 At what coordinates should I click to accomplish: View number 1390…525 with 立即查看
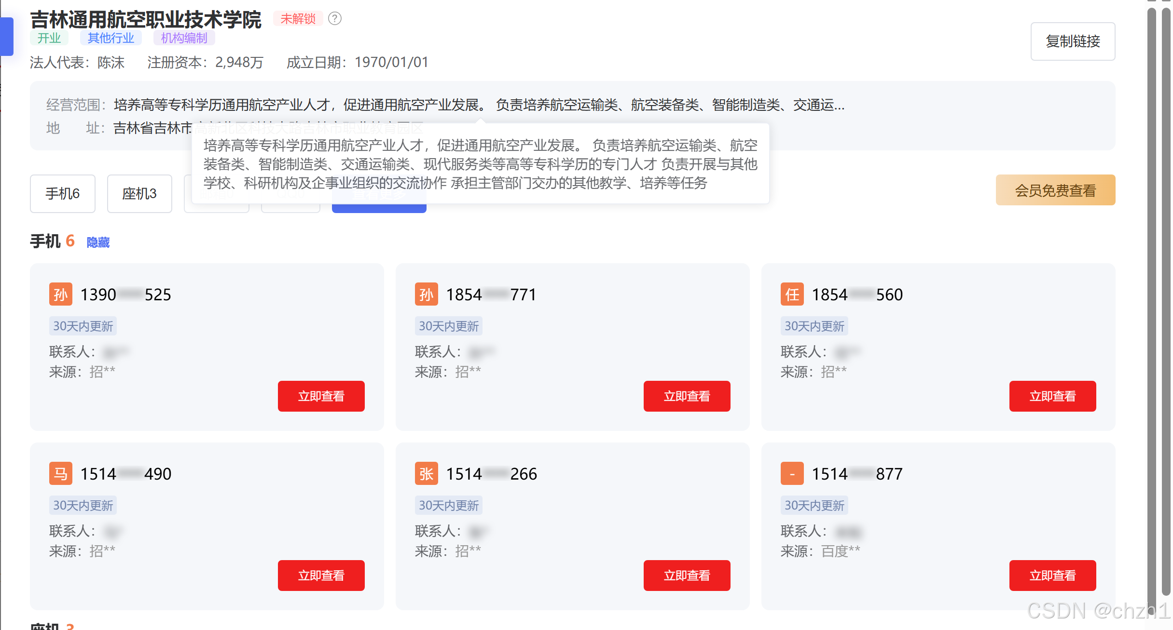321,396
